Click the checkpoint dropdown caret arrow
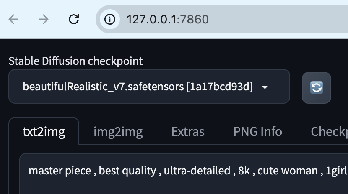The width and height of the screenshot is (348, 194). point(265,87)
